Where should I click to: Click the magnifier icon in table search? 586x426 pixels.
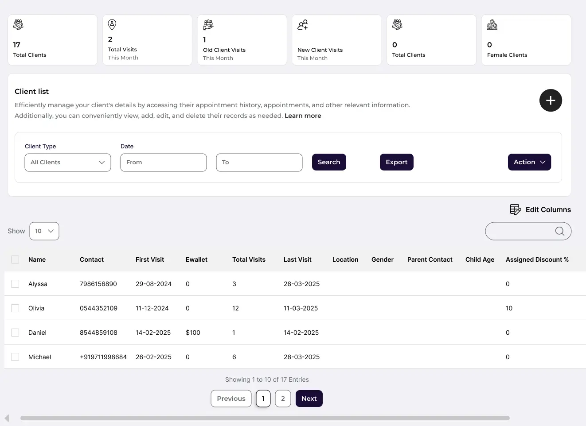(x=559, y=231)
